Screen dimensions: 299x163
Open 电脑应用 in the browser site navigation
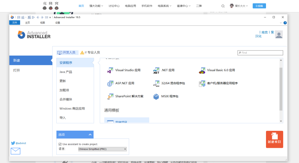pos(131,6)
